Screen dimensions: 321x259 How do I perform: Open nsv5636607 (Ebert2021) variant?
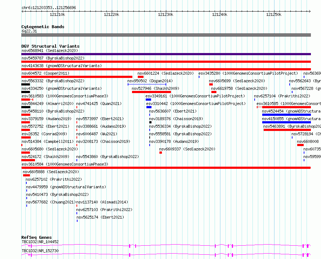(x=173, y=111)
